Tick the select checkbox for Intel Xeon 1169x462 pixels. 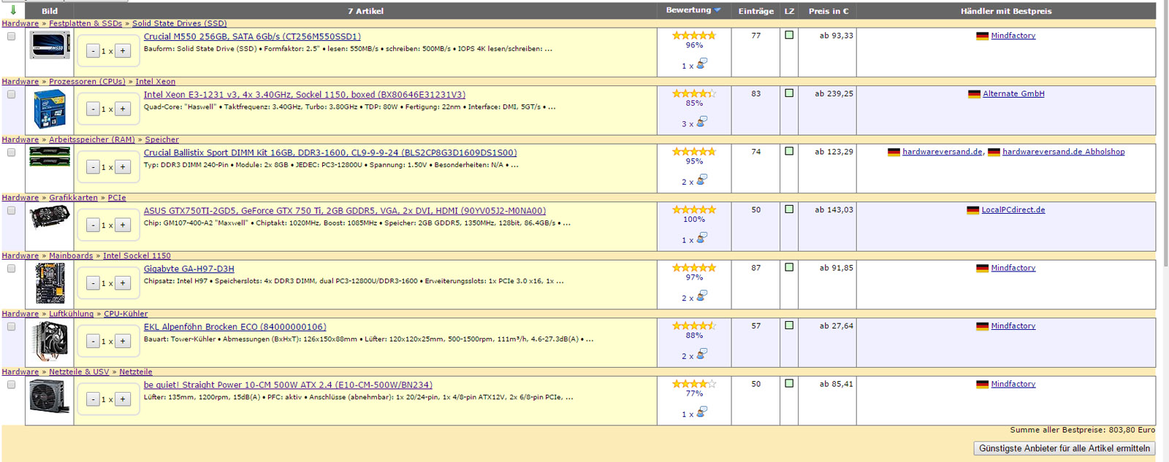11,94
